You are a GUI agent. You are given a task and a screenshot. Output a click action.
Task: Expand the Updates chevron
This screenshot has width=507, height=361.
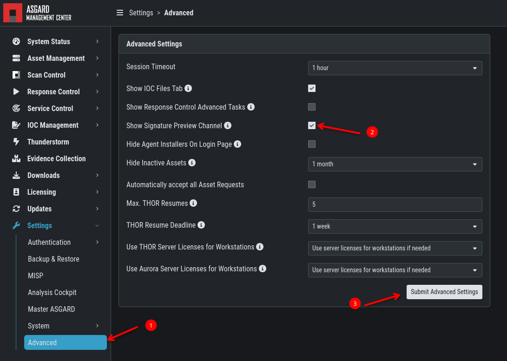[x=97, y=209]
